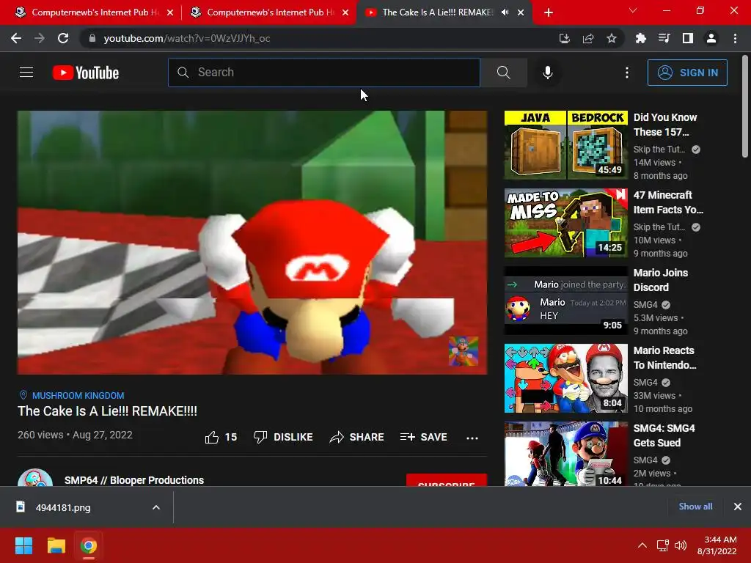
Task: Like the video with thumbs-up
Action: click(x=221, y=437)
